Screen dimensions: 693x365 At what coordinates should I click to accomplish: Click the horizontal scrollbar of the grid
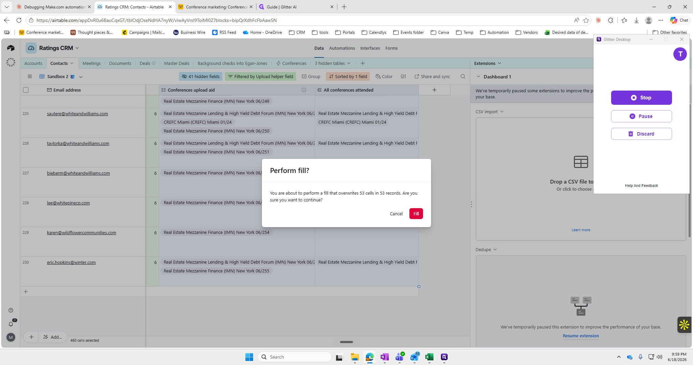point(346,342)
